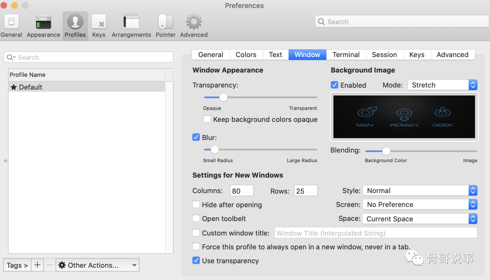Enable Custom window title checkbox
This screenshot has width=490, height=280.
point(196,232)
